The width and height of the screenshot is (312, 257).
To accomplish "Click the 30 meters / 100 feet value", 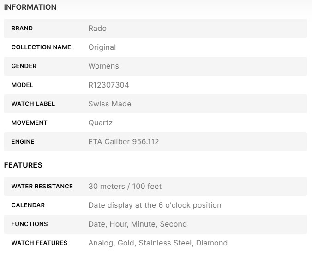I will [x=125, y=187].
